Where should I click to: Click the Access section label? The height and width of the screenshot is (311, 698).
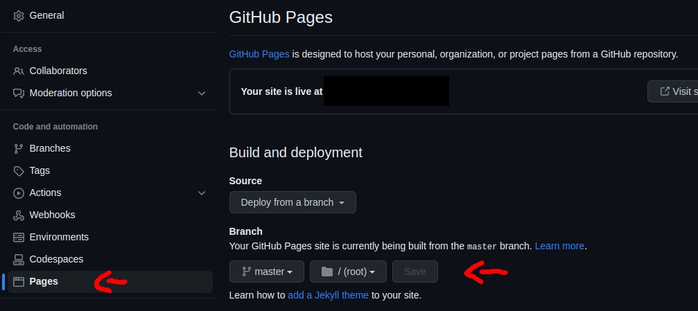tap(27, 49)
